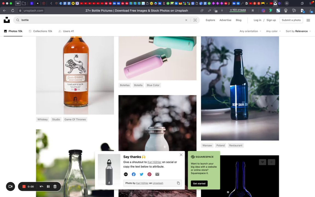Close the Say thanks popup
The height and width of the screenshot is (197, 315).
(x=181, y=155)
